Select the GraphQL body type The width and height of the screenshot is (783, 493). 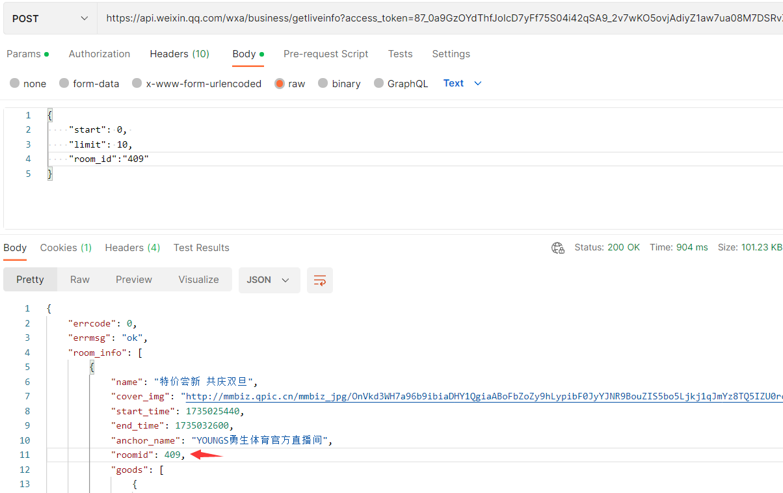pyautogui.click(x=401, y=84)
